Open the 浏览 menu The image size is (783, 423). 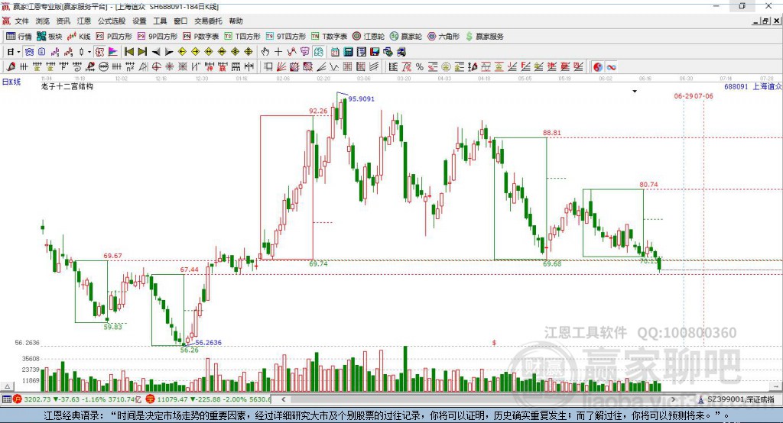click(43, 21)
